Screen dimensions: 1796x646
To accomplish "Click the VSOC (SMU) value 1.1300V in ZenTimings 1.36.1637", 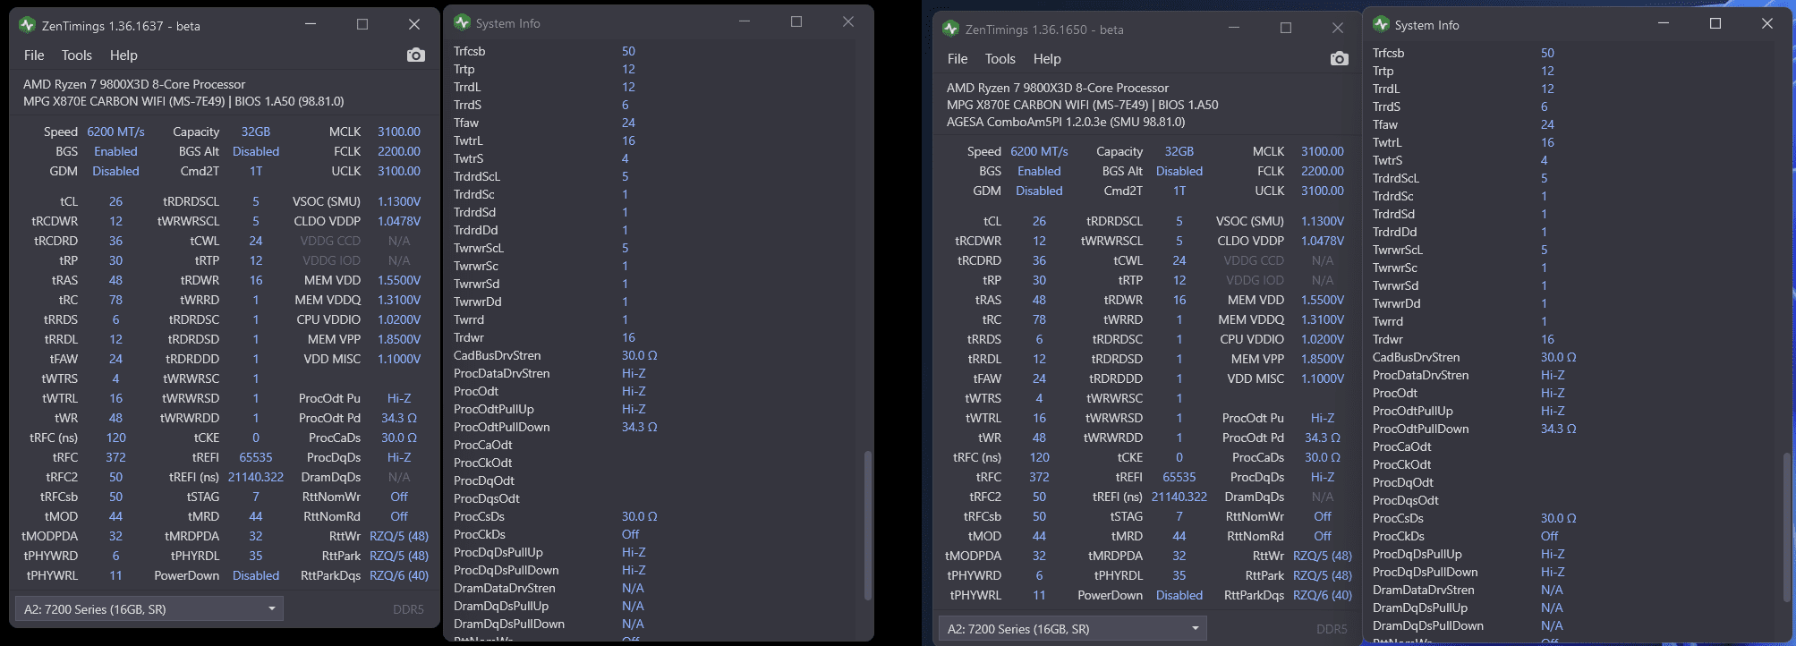I will tap(399, 201).
